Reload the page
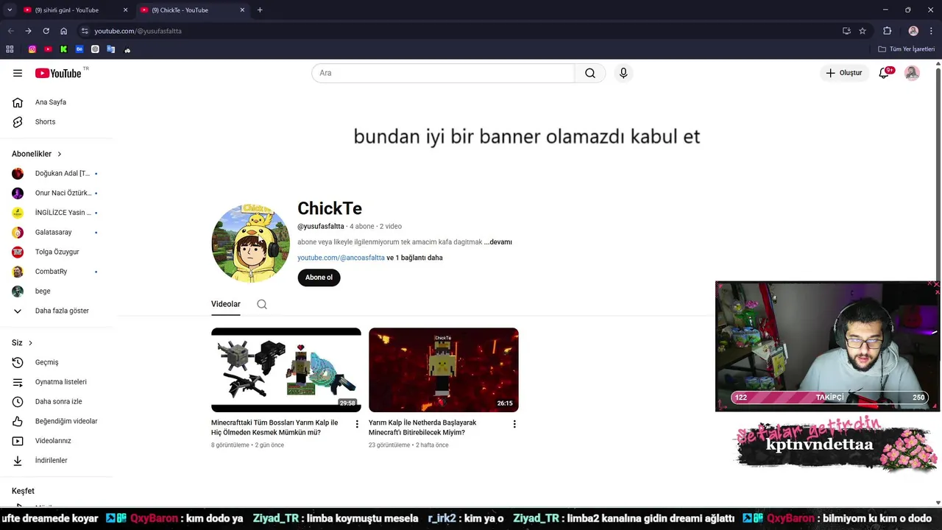 tap(46, 31)
